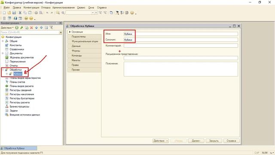Click the Расширенное представление input field
The width and height of the screenshot is (275, 155).
point(181,58)
